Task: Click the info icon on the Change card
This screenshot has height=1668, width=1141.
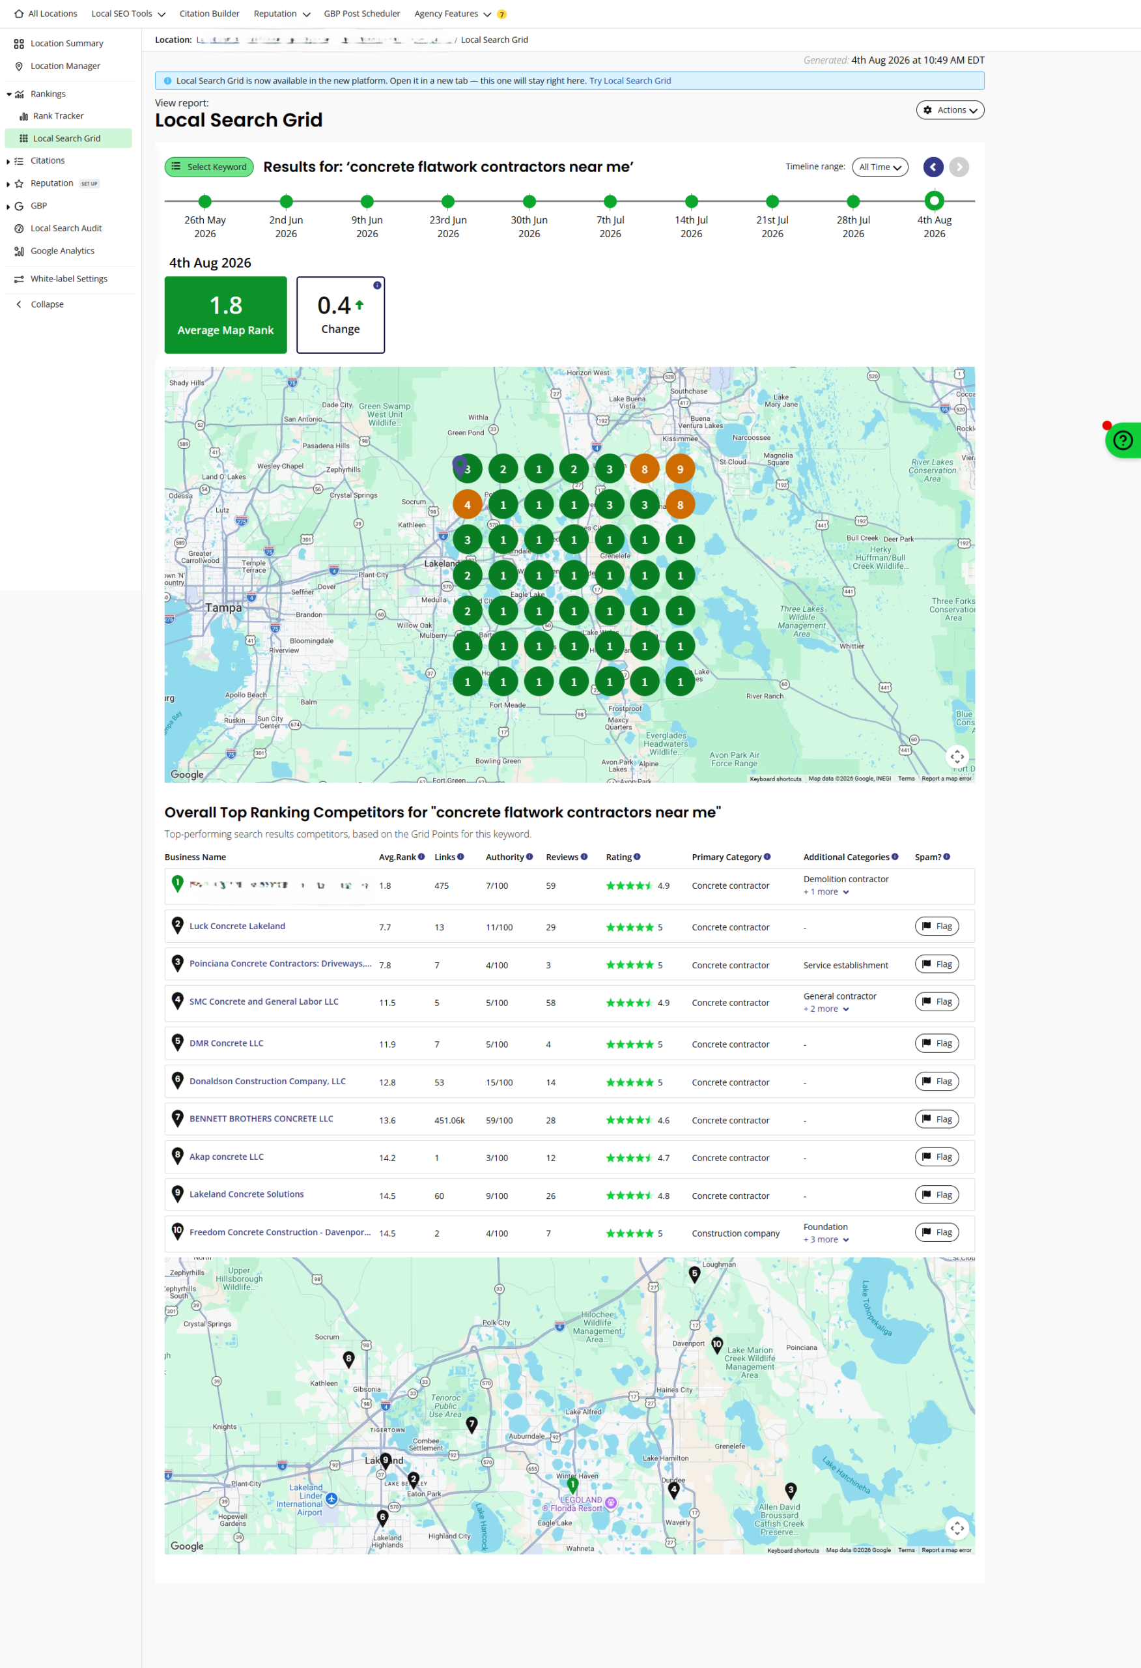Action: tap(376, 285)
